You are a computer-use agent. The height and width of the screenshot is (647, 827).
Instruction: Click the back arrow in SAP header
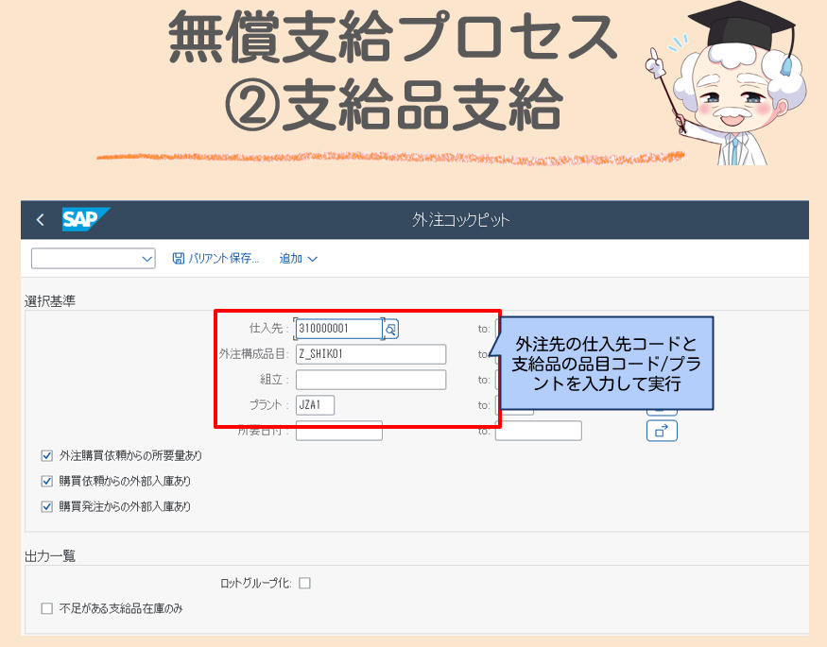pos(40,220)
